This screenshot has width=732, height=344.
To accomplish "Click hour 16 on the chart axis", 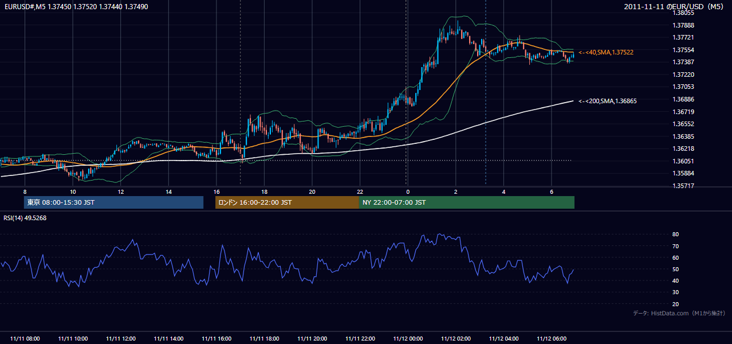I will [217, 191].
